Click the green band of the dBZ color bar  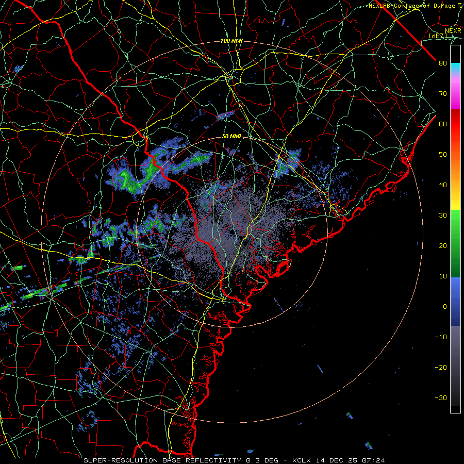point(455,243)
